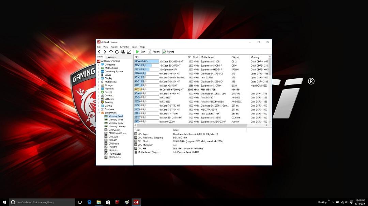Open the Tools menu
Viewport: 368px width, 206px height.
(x=135, y=47)
